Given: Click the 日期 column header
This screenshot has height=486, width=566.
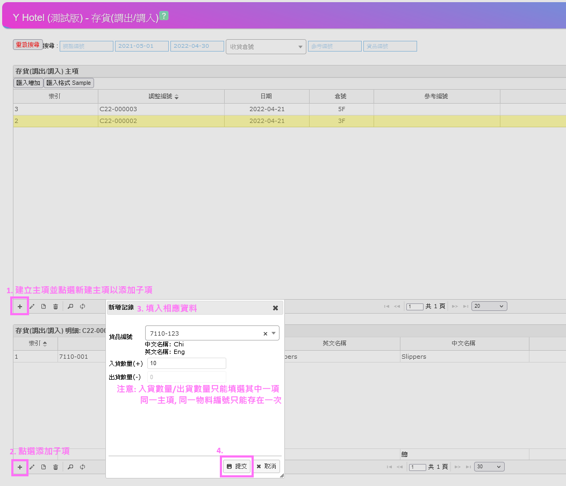Looking at the screenshot, I should (266, 96).
